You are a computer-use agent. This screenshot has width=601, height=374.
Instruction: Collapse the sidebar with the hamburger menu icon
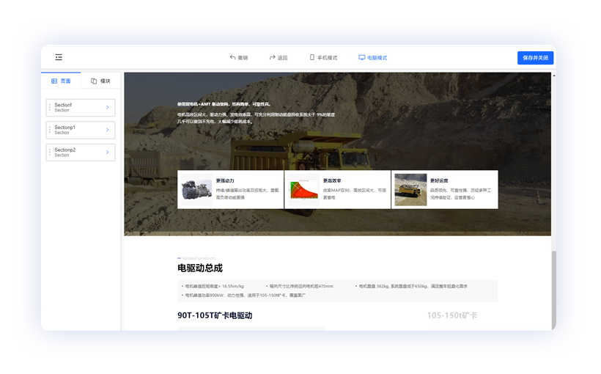59,57
